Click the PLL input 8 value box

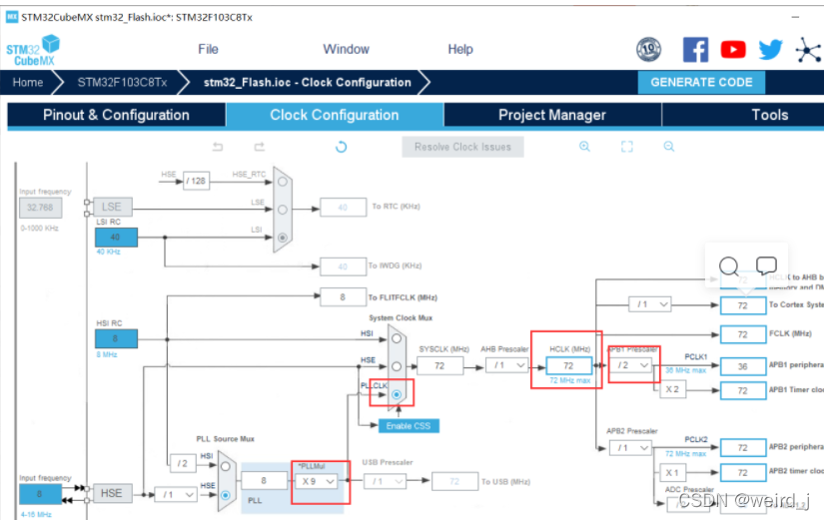point(264,481)
